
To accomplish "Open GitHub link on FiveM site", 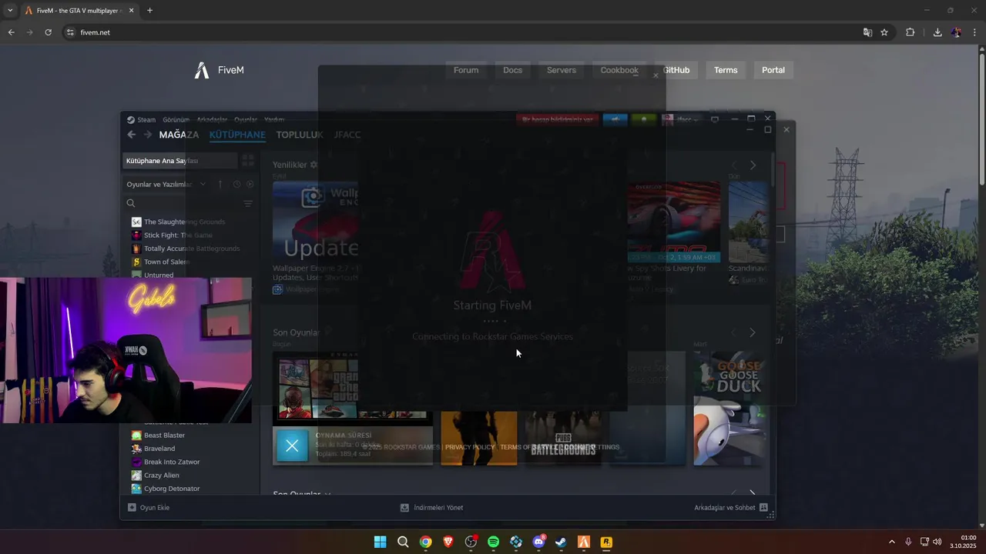I will 676,70.
